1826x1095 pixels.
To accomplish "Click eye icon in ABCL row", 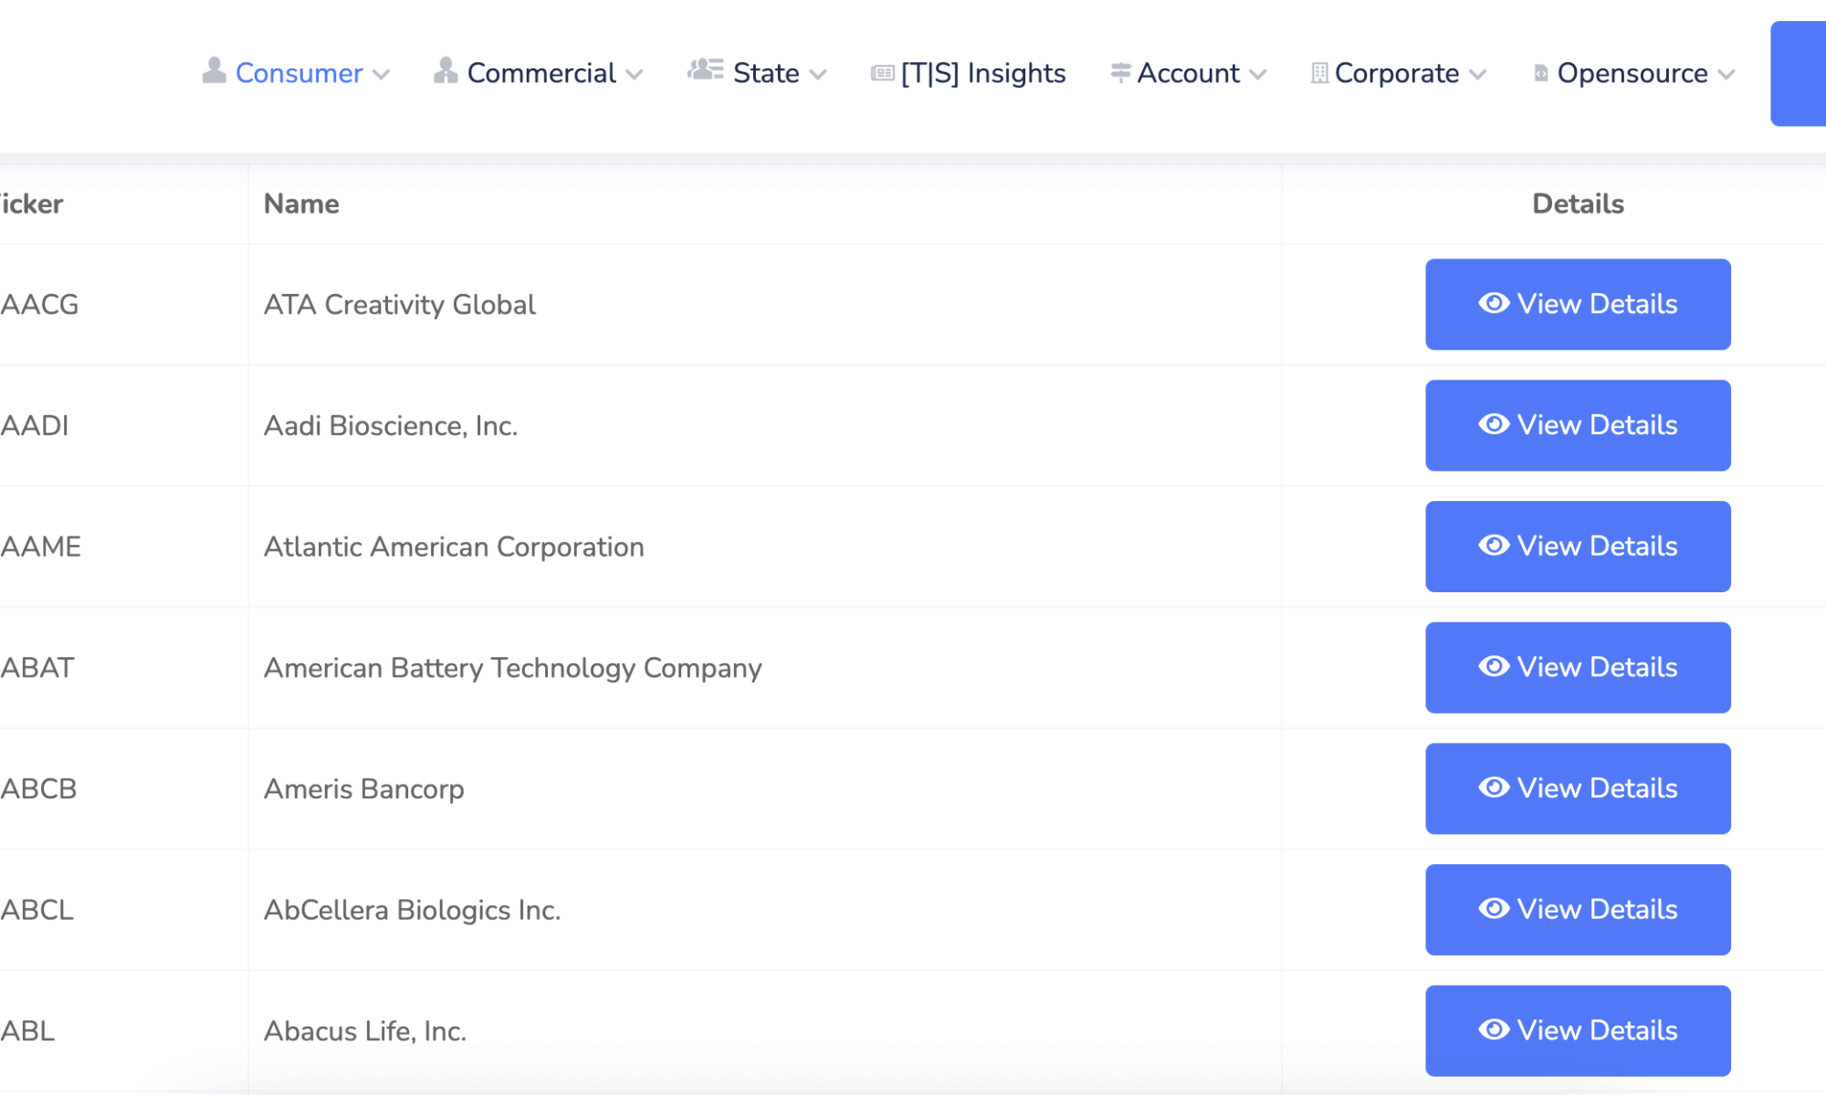I will (x=1494, y=909).
